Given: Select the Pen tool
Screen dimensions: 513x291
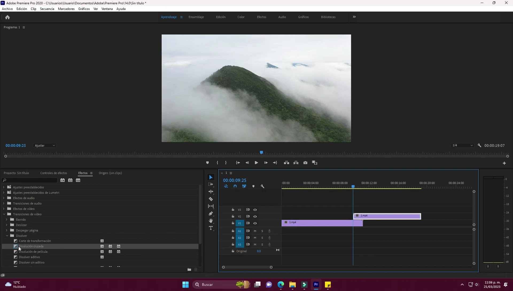Looking at the screenshot, I should [x=211, y=214].
